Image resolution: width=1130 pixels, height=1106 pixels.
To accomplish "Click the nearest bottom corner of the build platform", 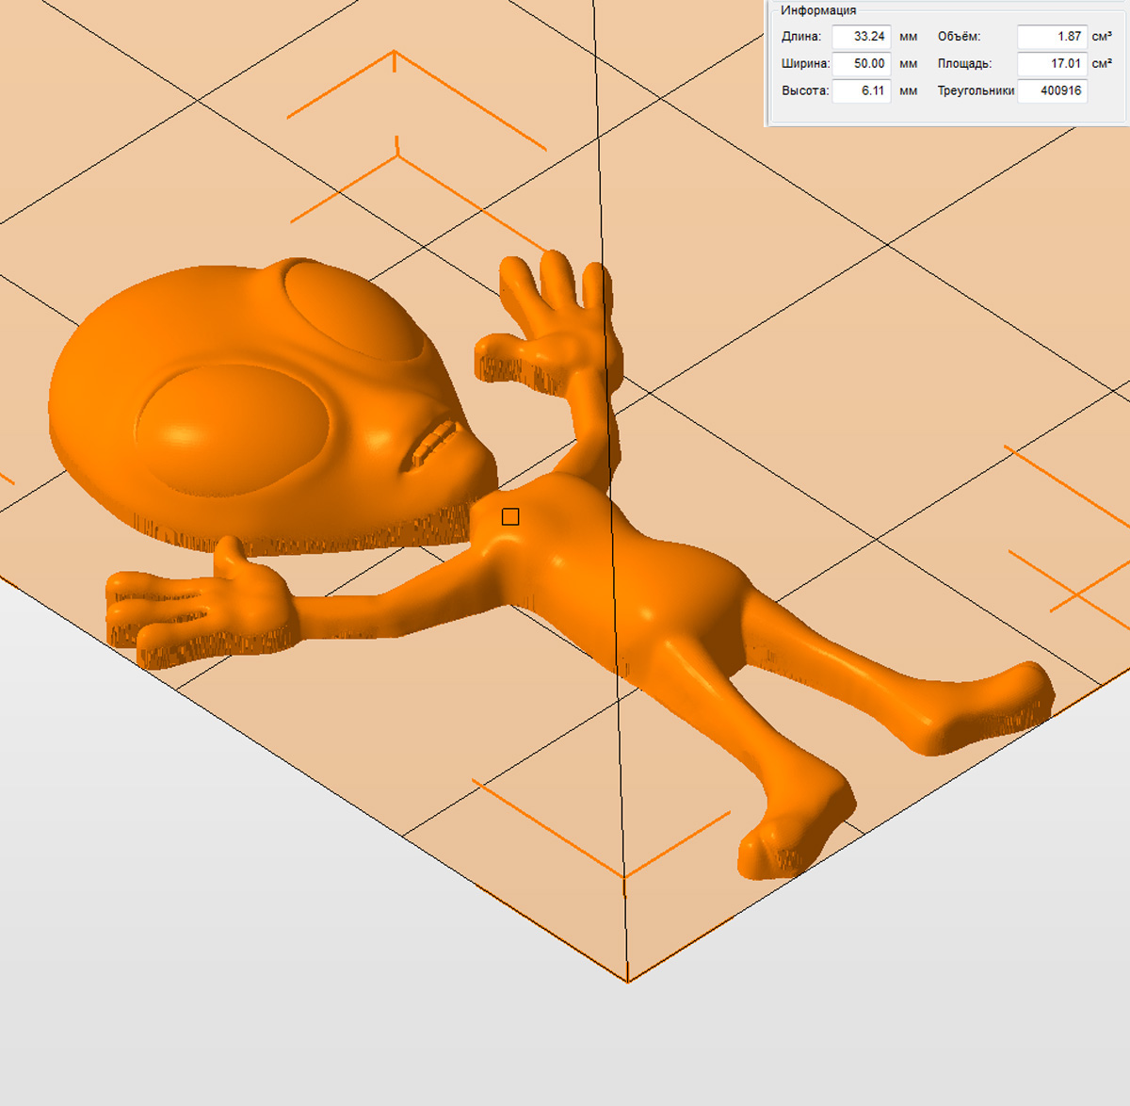I will point(627,981).
